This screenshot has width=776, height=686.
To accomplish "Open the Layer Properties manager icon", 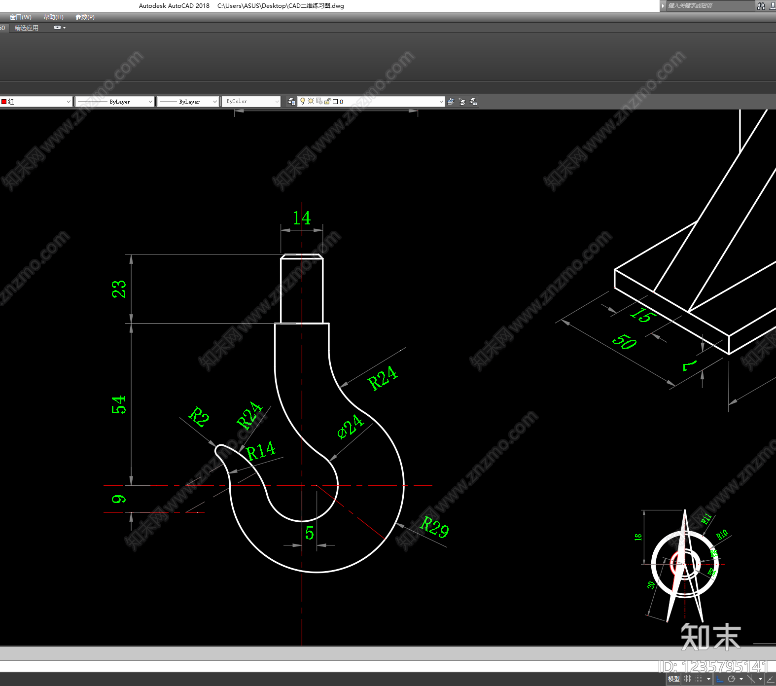I will [x=291, y=102].
